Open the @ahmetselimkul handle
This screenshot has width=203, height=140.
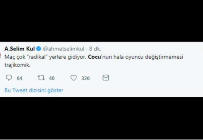63,49
